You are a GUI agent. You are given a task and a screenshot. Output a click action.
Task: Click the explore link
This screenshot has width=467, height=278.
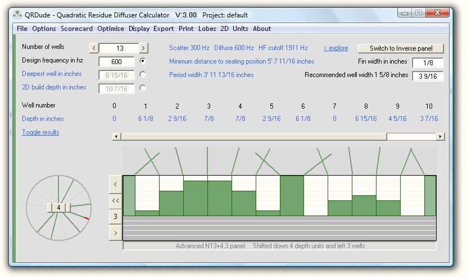click(335, 48)
